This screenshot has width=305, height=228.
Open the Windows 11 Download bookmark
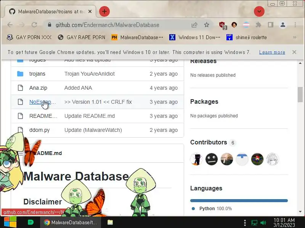point(195,37)
